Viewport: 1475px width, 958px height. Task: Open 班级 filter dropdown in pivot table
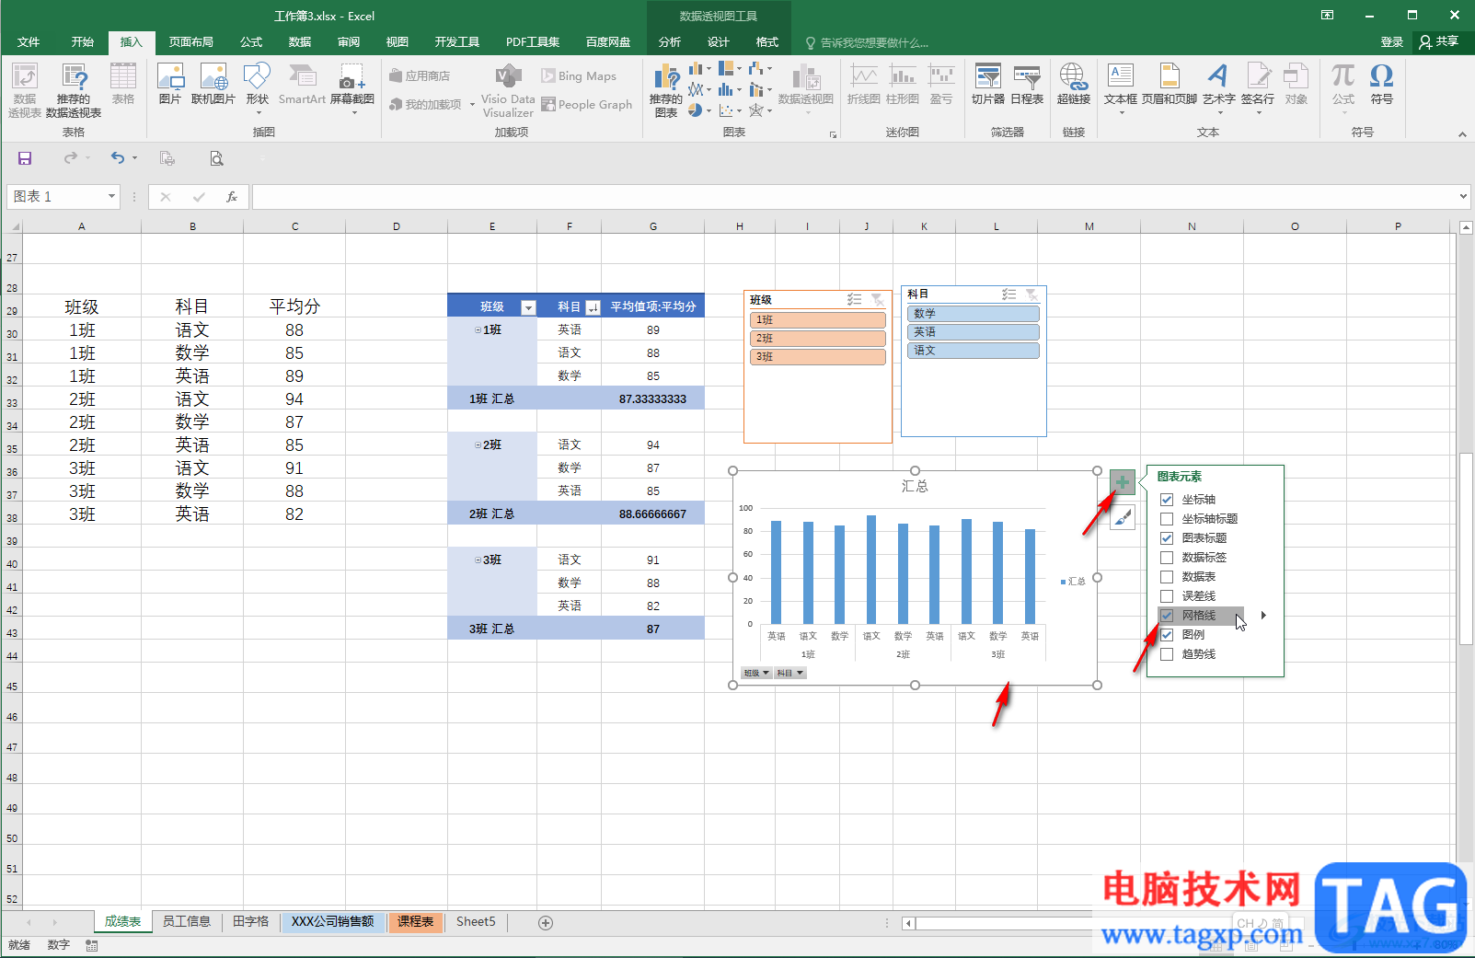tap(528, 307)
